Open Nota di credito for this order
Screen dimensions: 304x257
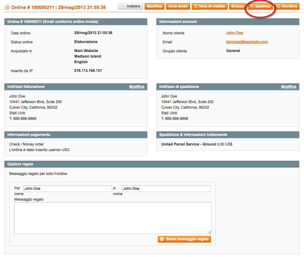pyautogui.click(x=209, y=6)
